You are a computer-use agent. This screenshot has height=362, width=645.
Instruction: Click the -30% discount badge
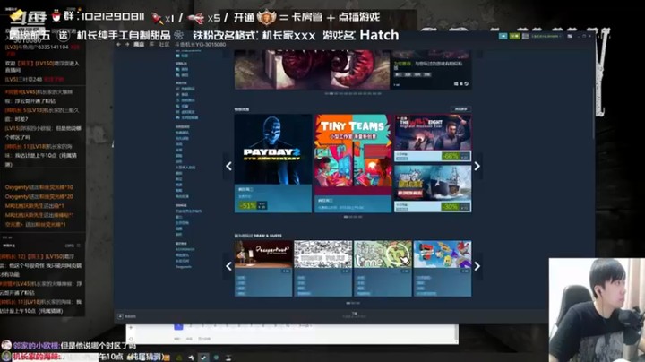click(451, 206)
